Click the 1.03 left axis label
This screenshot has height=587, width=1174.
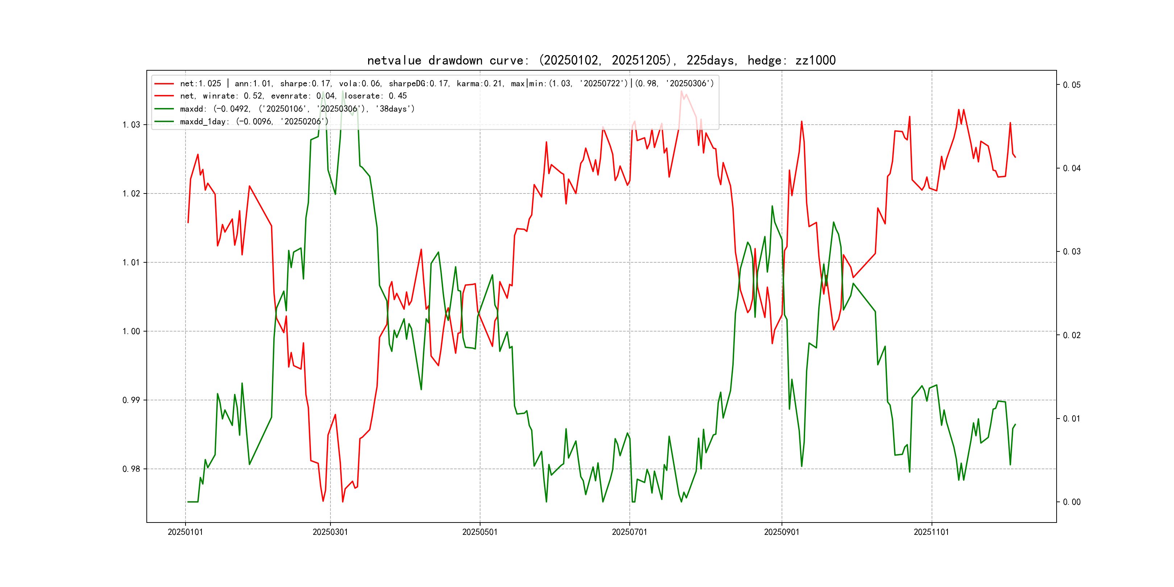point(131,125)
